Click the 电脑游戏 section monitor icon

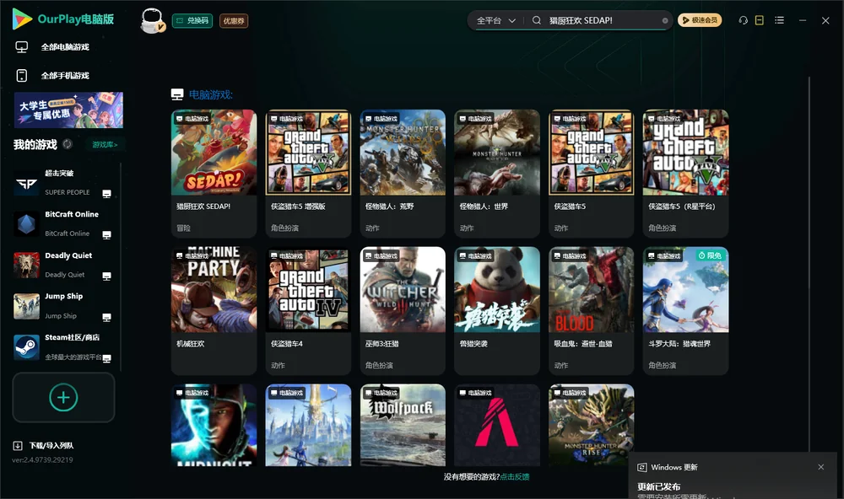tap(177, 94)
